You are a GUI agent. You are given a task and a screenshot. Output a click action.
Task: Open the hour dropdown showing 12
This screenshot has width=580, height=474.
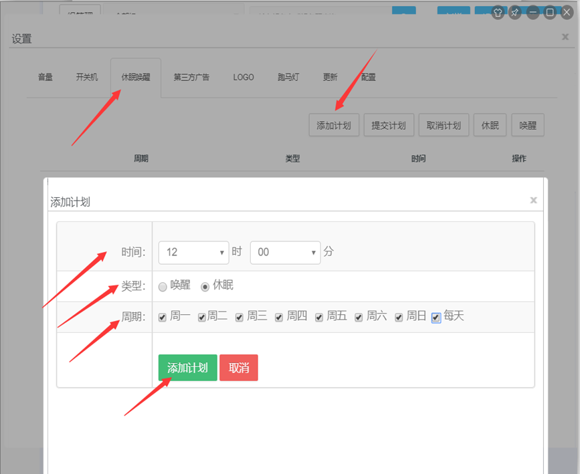194,252
